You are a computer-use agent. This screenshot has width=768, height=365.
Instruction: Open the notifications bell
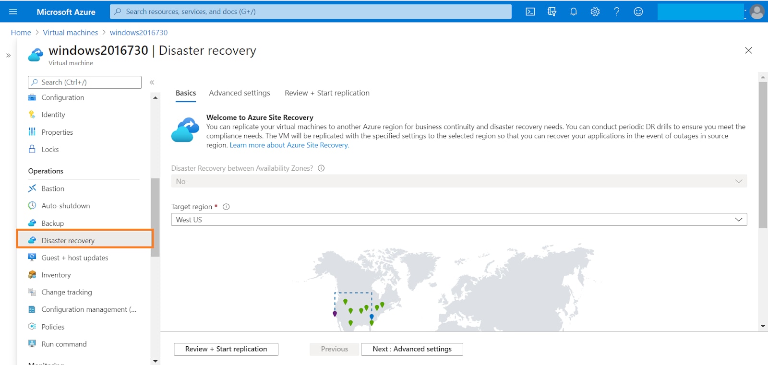[573, 12]
